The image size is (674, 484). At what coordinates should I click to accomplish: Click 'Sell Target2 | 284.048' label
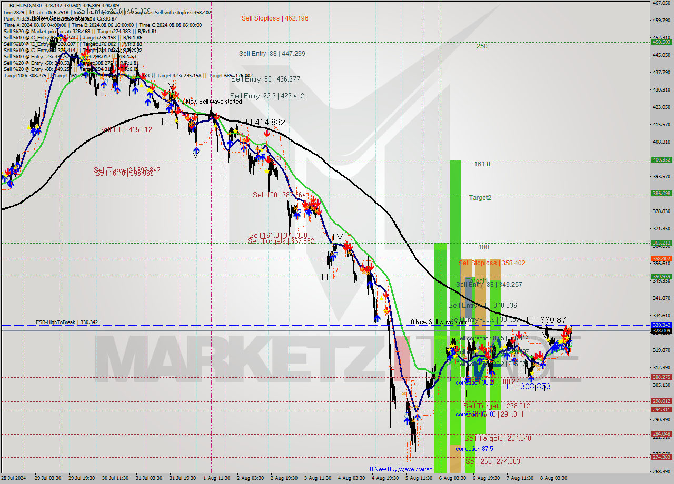point(498,439)
